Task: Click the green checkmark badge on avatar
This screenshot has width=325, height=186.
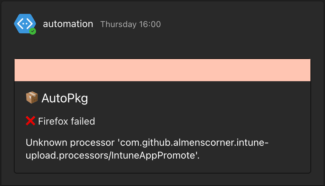Action: [33, 31]
